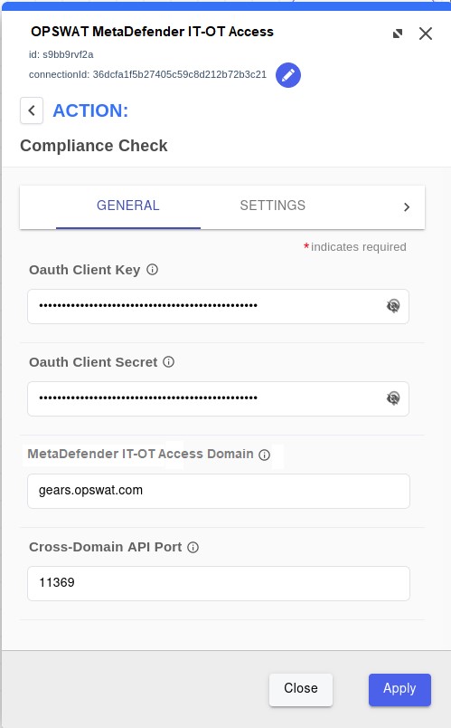
Task: Expand the panel with the resize icon
Action: pyautogui.click(x=398, y=34)
